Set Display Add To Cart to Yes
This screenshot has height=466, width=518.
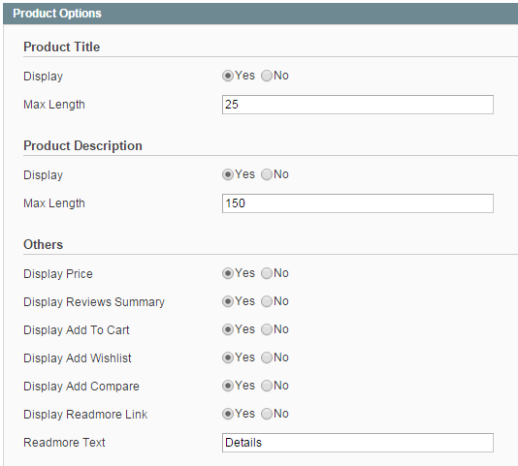click(228, 329)
